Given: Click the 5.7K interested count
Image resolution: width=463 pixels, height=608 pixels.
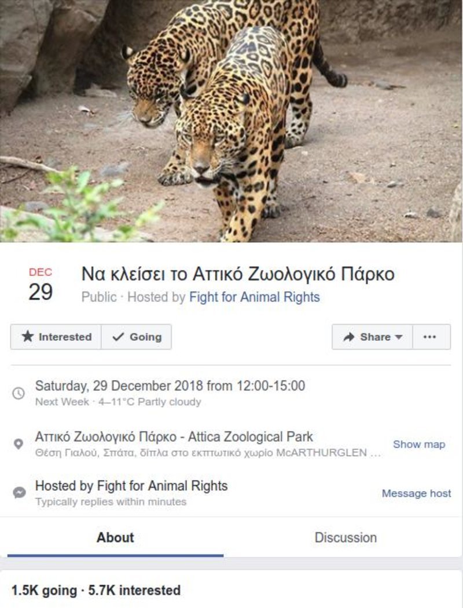Looking at the screenshot, I should [x=134, y=591].
